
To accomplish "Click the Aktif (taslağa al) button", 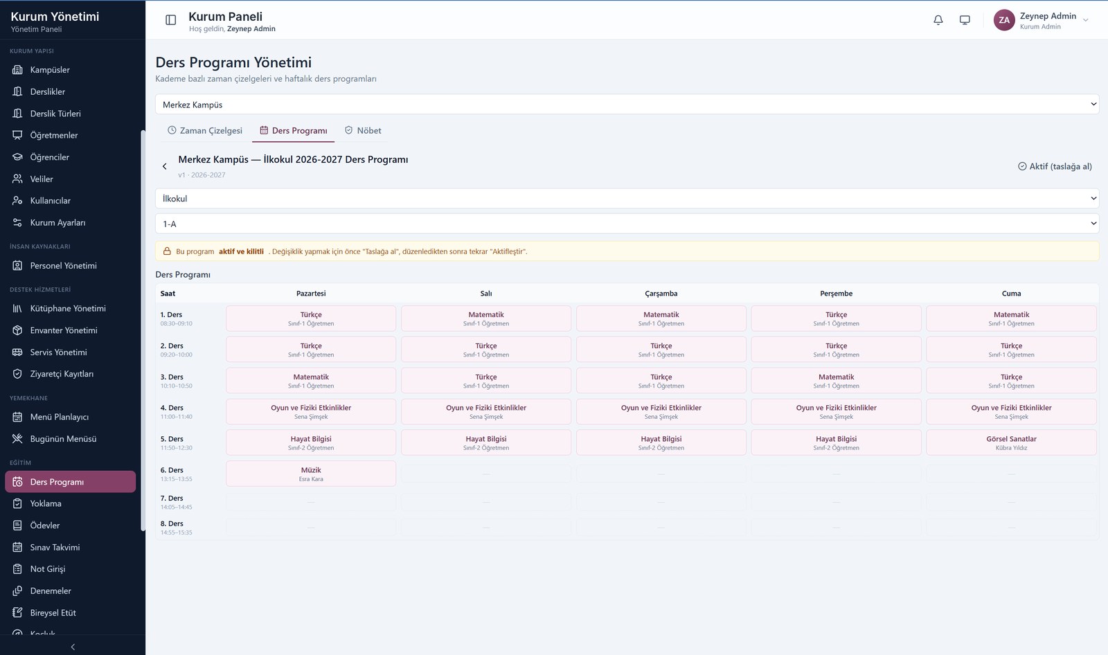I will click(1055, 166).
